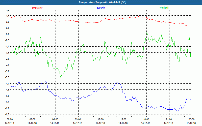
Task: Click the blue Taupunkt legend label
Action: [x=100, y=8]
